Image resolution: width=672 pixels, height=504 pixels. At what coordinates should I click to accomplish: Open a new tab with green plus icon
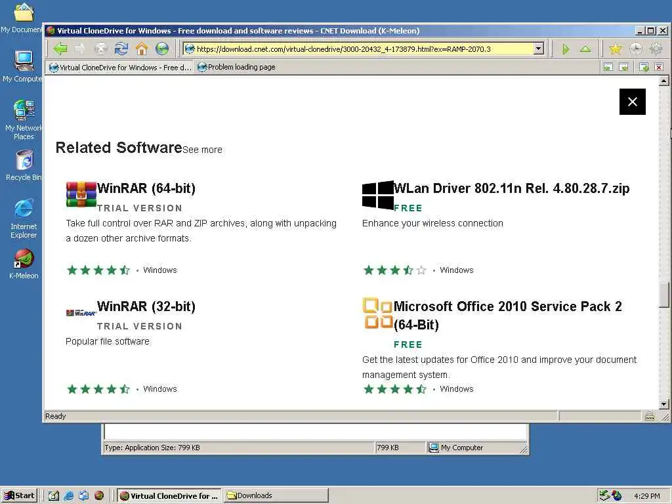pyautogui.click(x=644, y=67)
